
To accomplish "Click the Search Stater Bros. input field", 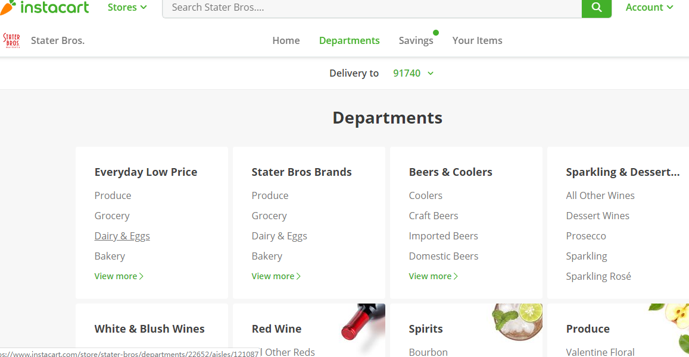I will point(372,8).
